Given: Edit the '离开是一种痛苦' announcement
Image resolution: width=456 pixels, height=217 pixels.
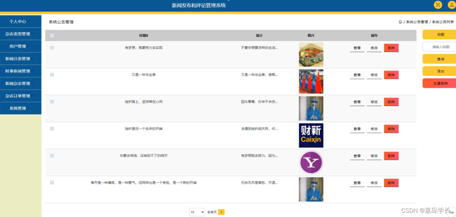Looking at the screenshot, I should pyautogui.click(x=374, y=183).
